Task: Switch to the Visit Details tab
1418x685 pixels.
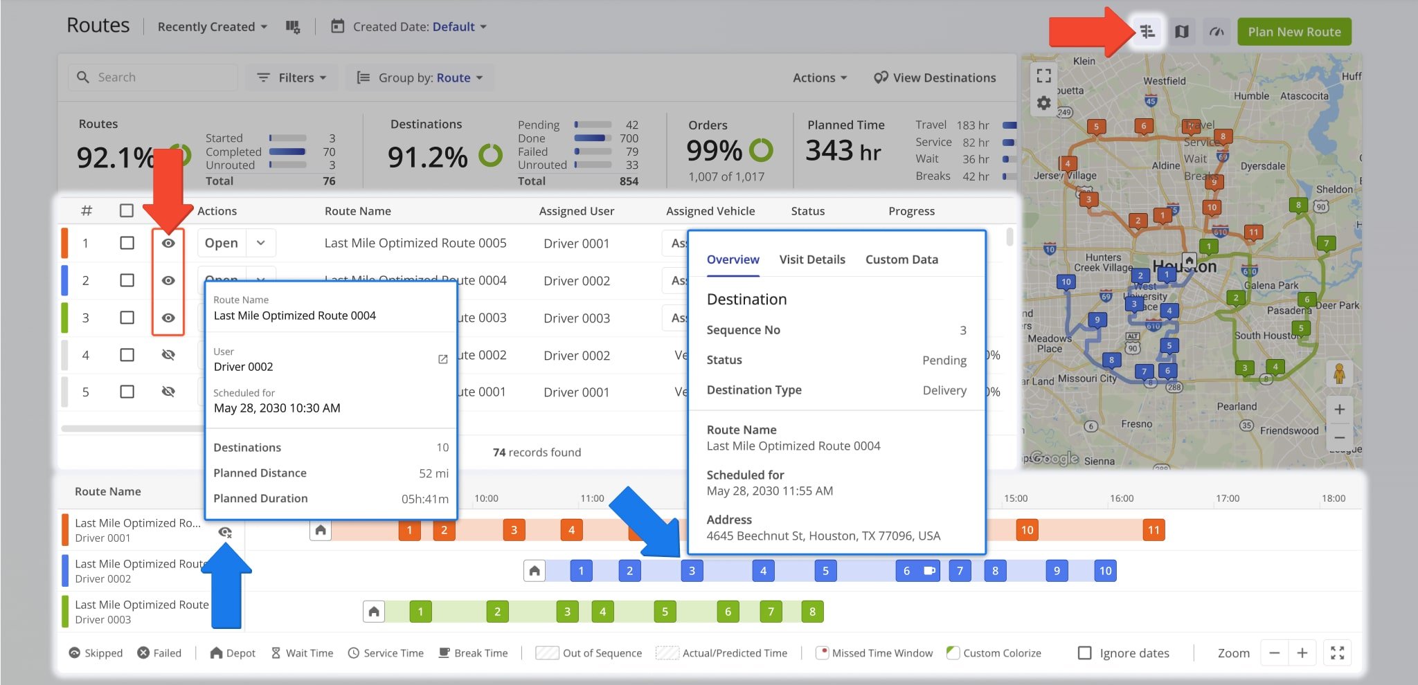Action: coord(811,259)
